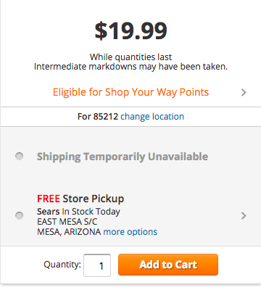
Task: Click the MESA, ARIZONA location text
Action: (x=69, y=232)
